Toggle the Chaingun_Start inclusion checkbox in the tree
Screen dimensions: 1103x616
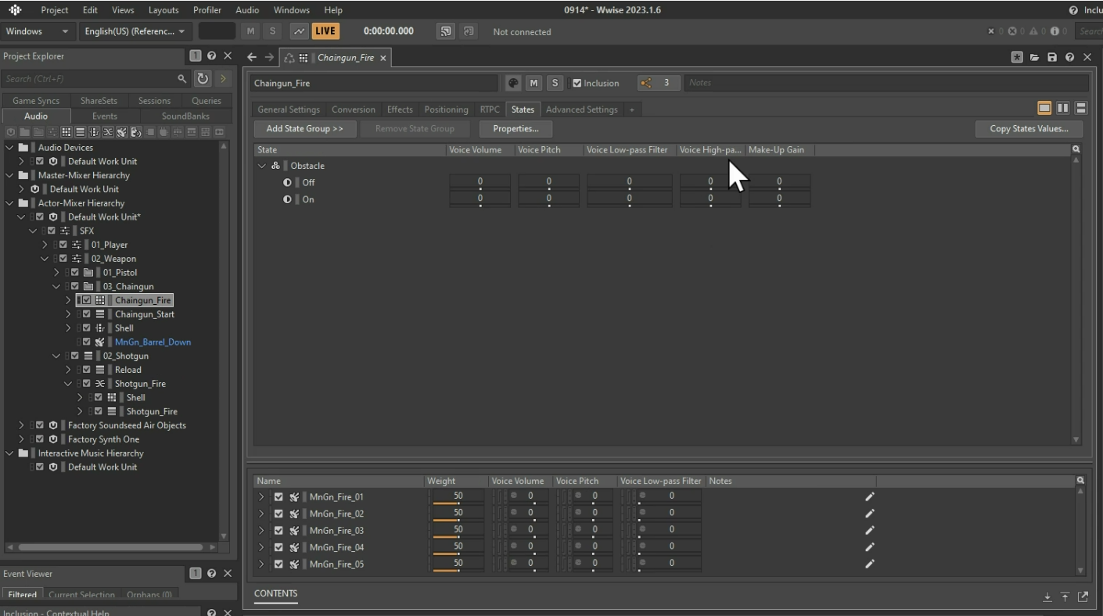click(x=87, y=314)
